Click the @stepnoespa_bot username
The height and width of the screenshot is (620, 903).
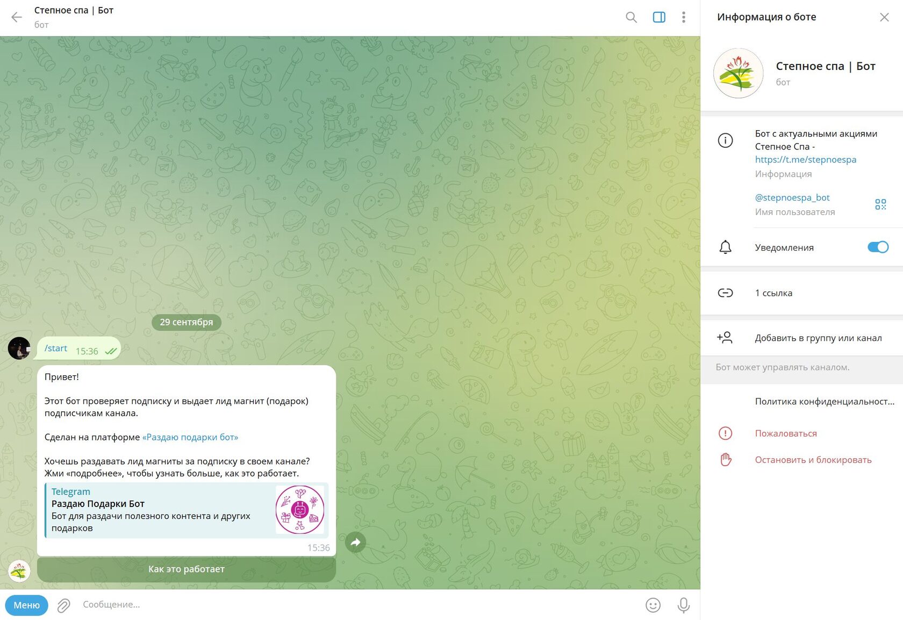click(792, 197)
